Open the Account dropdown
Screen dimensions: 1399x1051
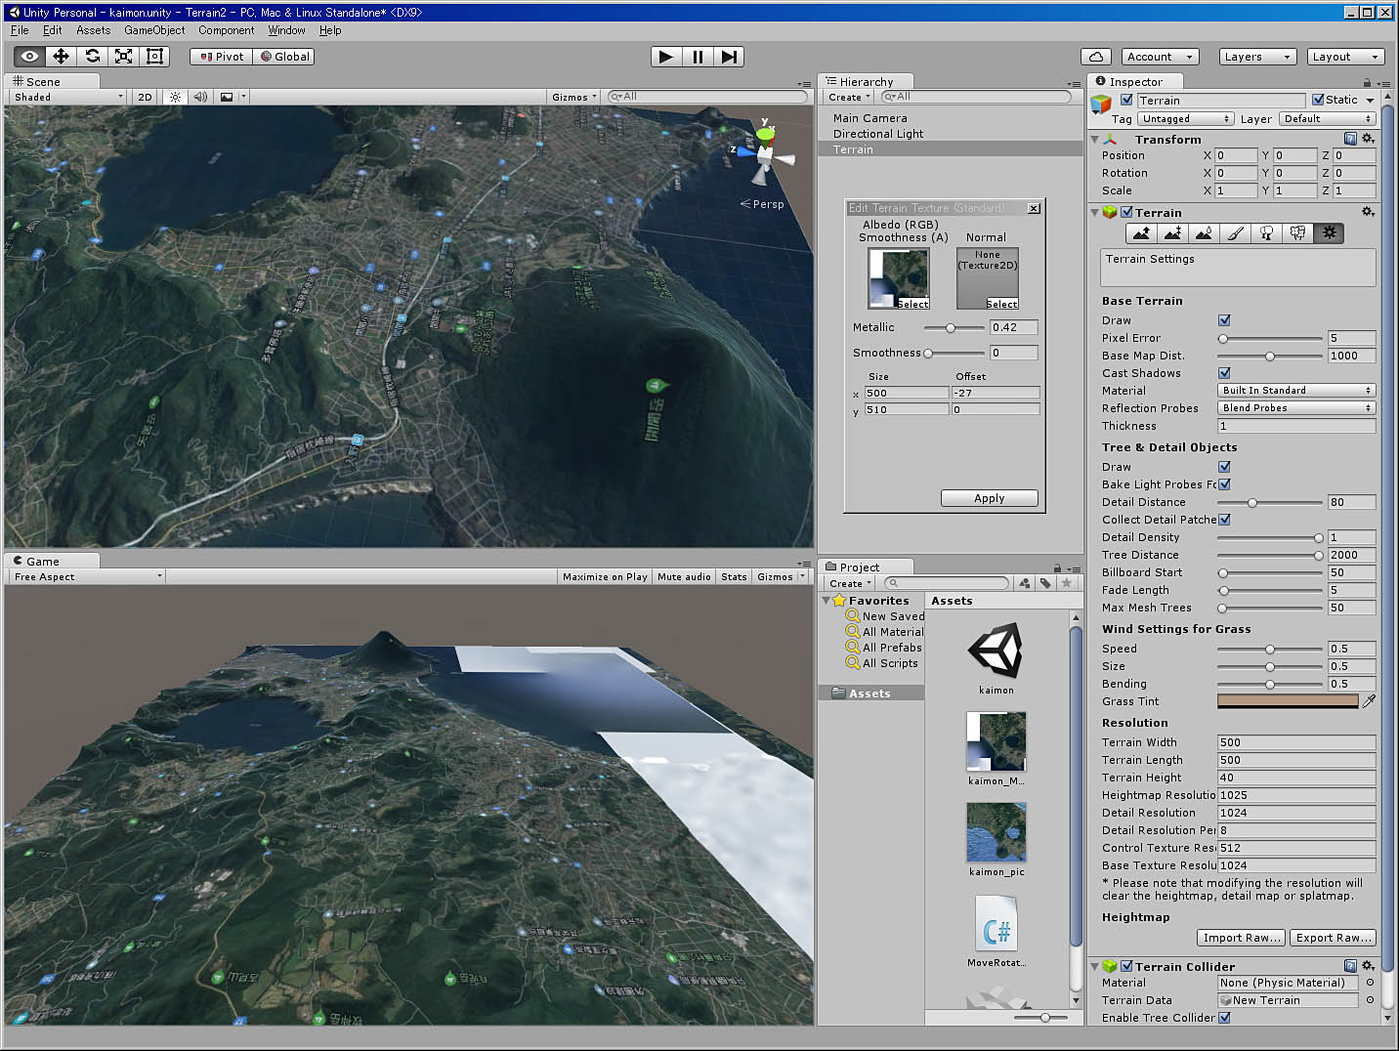tap(1160, 57)
